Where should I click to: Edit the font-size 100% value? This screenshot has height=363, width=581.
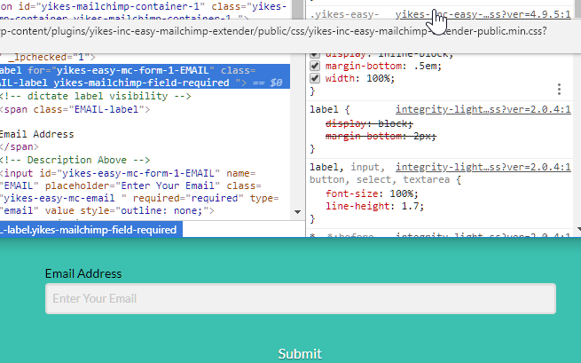pyautogui.click(x=402, y=193)
